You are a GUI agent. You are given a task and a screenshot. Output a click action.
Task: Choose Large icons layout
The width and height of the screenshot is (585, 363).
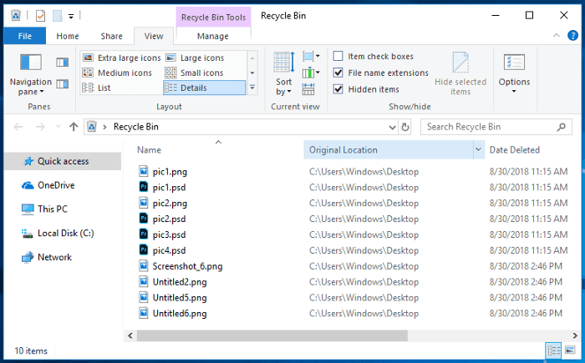pyautogui.click(x=195, y=58)
